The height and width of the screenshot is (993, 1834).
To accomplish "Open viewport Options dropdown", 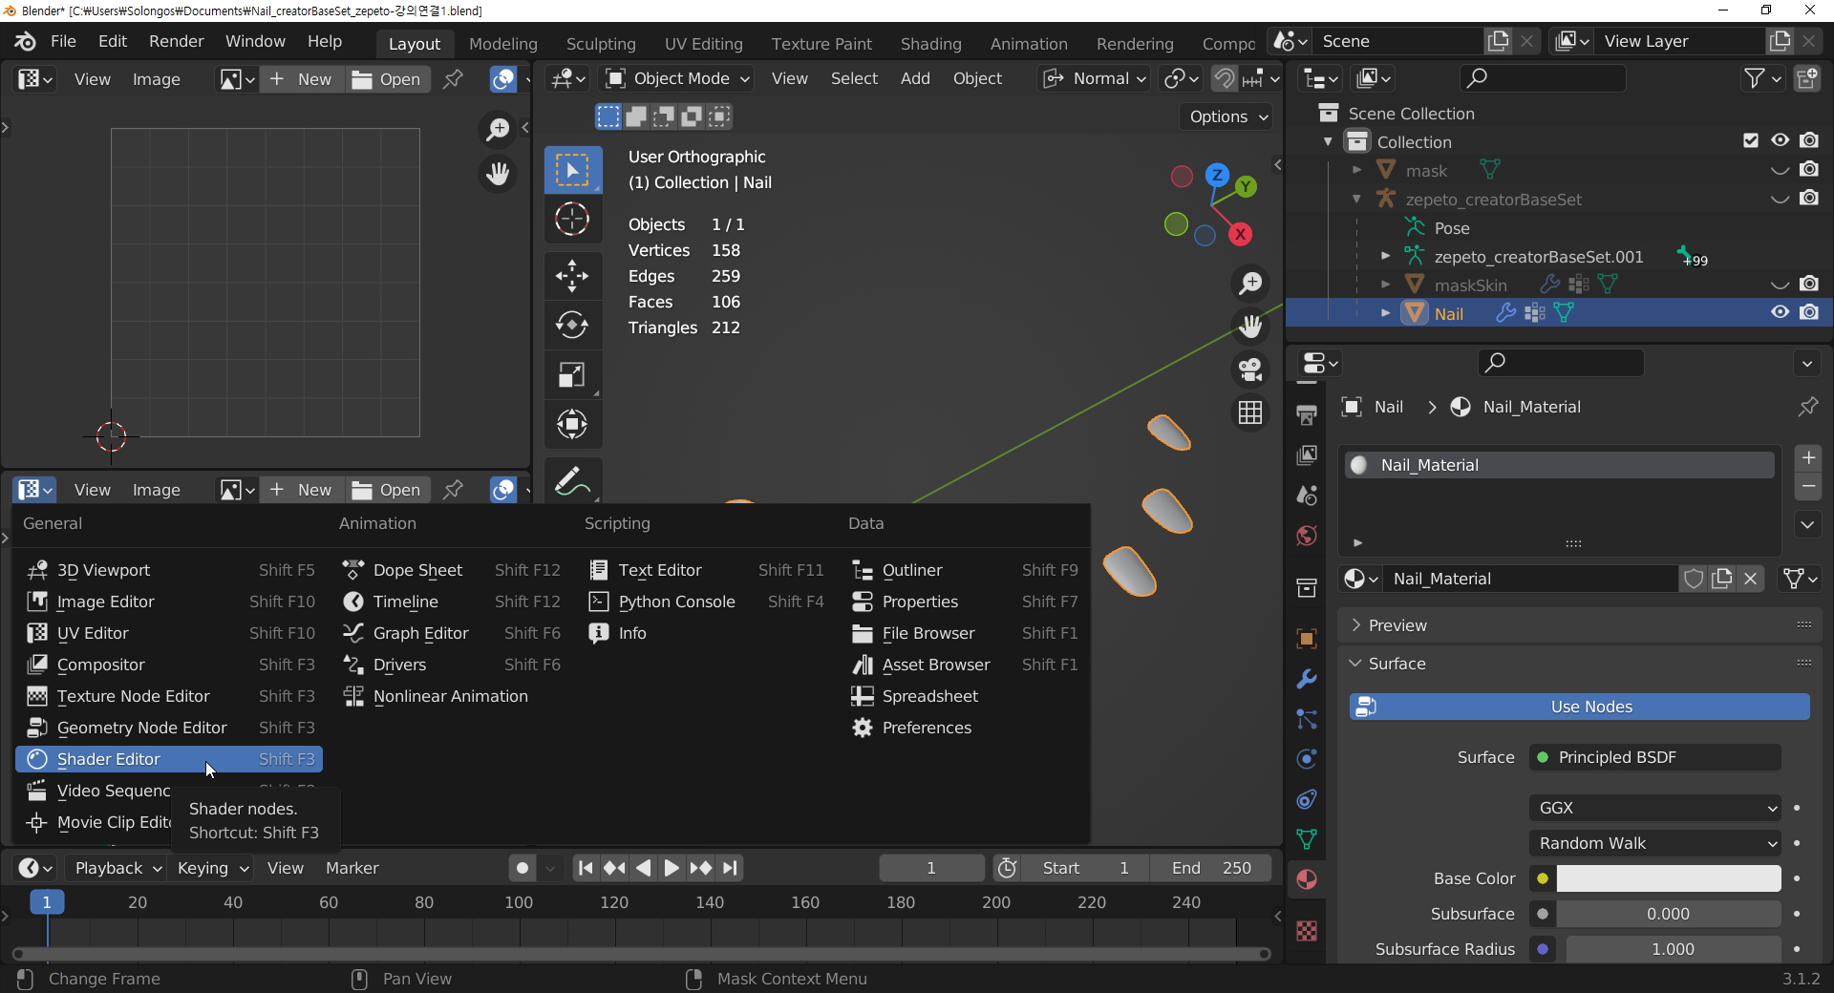I will pos(1227,116).
